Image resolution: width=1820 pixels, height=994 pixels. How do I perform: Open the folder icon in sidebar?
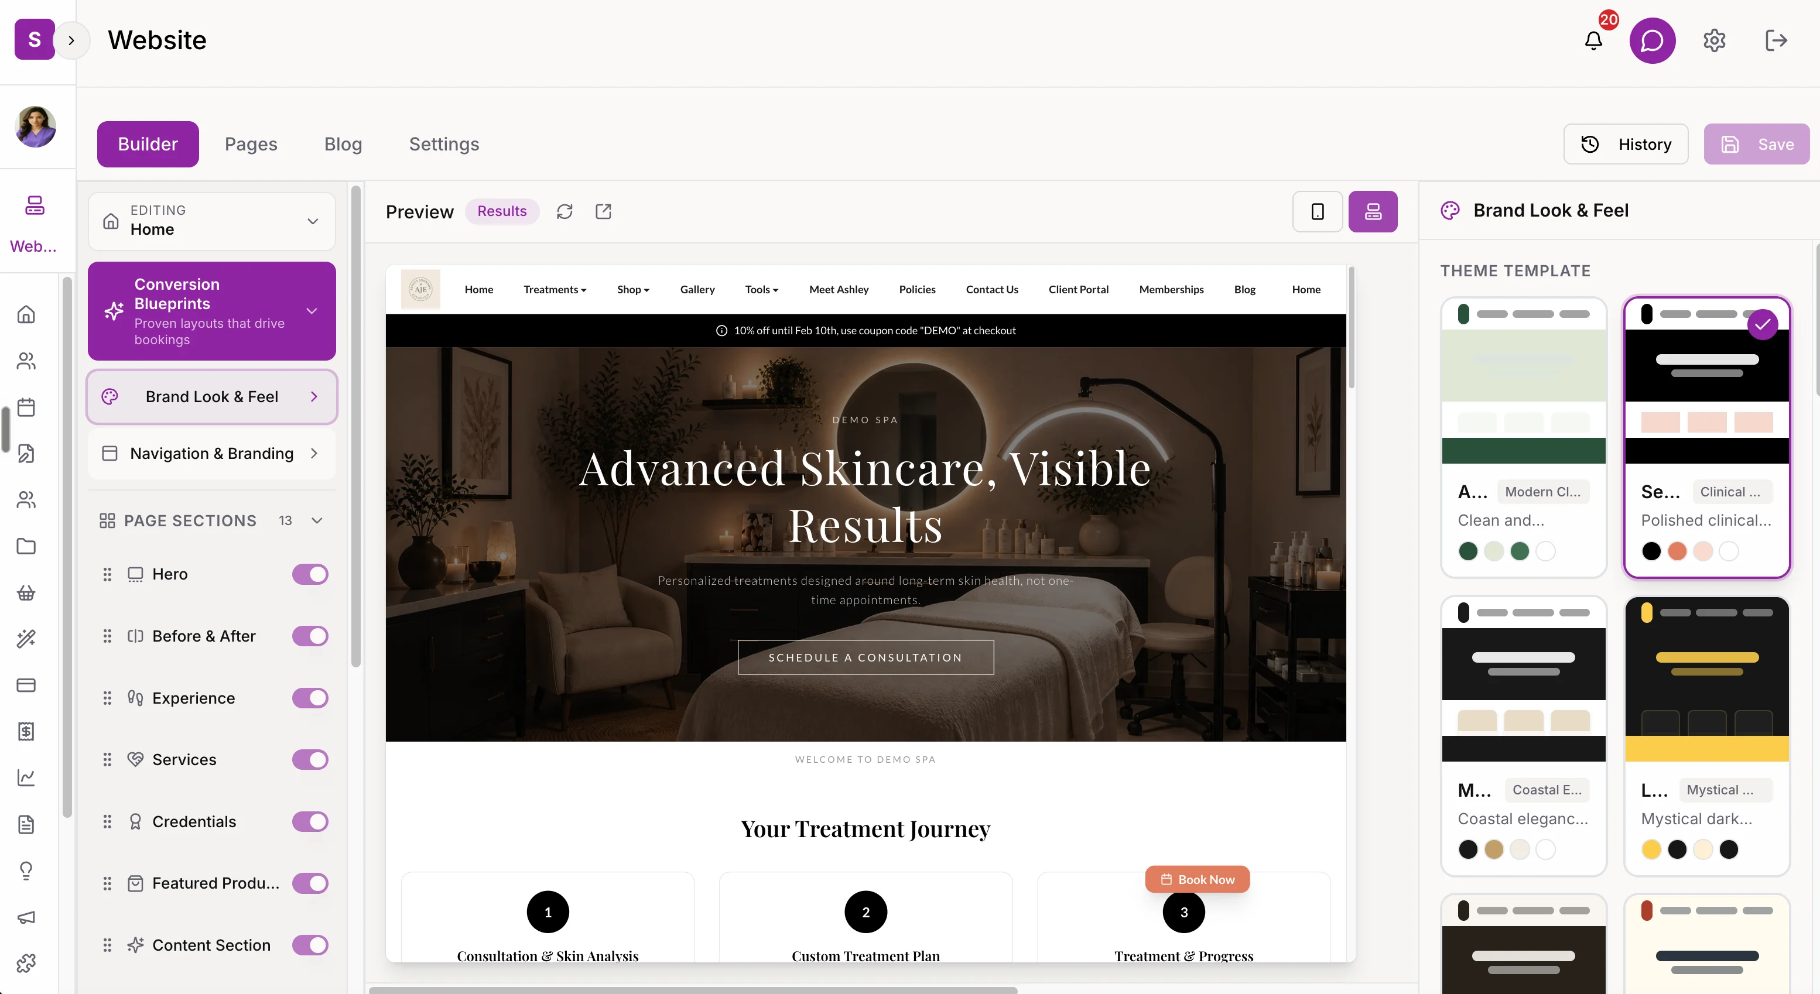pyautogui.click(x=26, y=546)
